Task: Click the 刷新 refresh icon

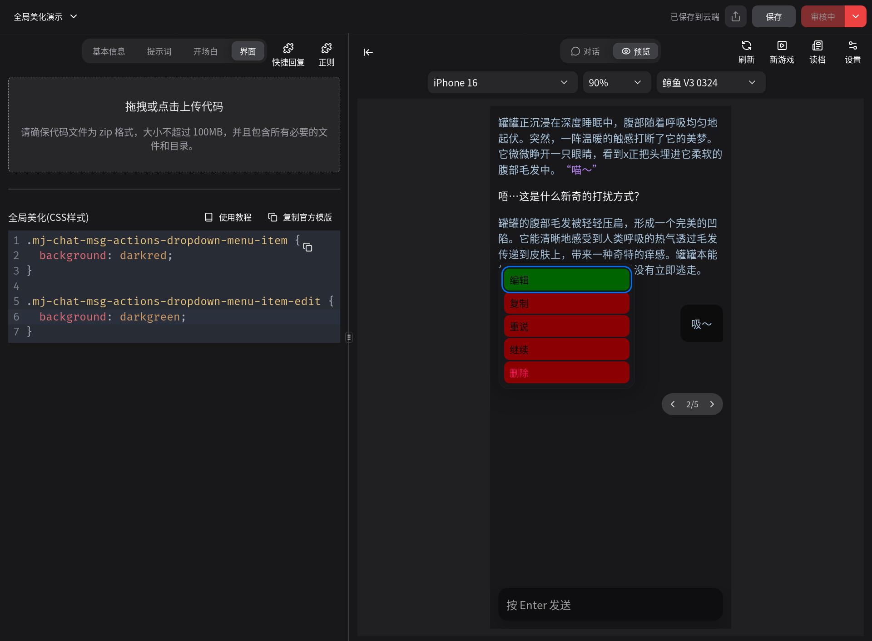Action: tap(746, 52)
